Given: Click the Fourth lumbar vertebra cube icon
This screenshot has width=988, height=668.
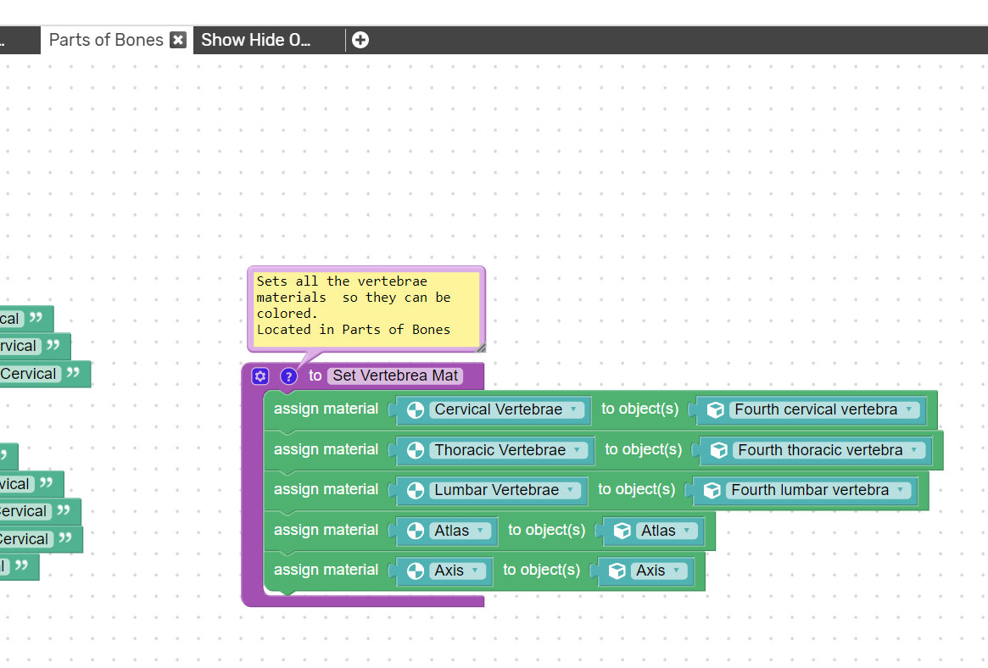Looking at the screenshot, I should point(712,491).
